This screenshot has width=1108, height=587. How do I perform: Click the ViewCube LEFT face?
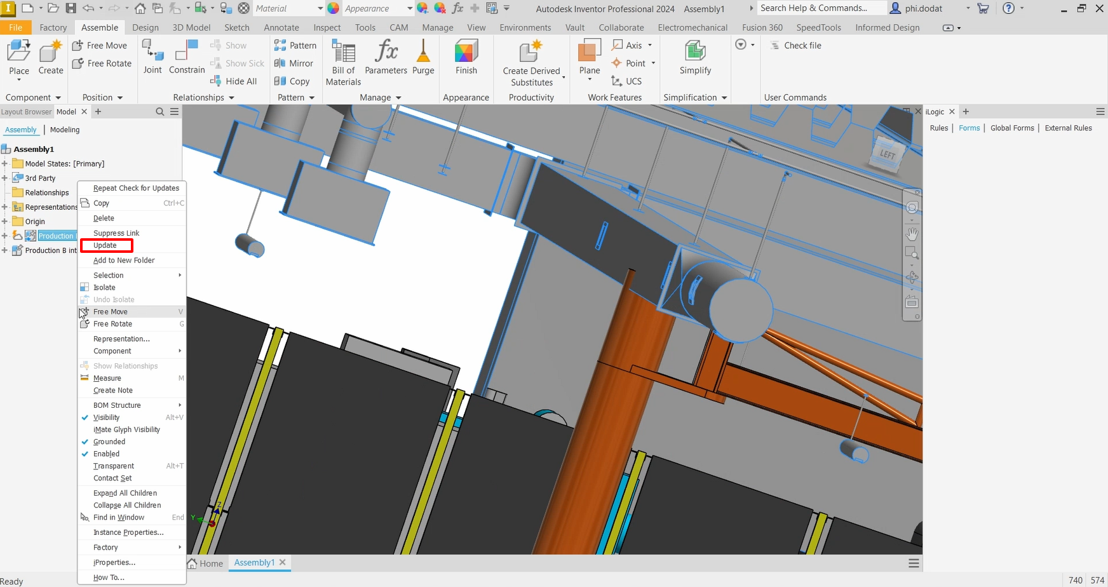click(x=888, y=154)
